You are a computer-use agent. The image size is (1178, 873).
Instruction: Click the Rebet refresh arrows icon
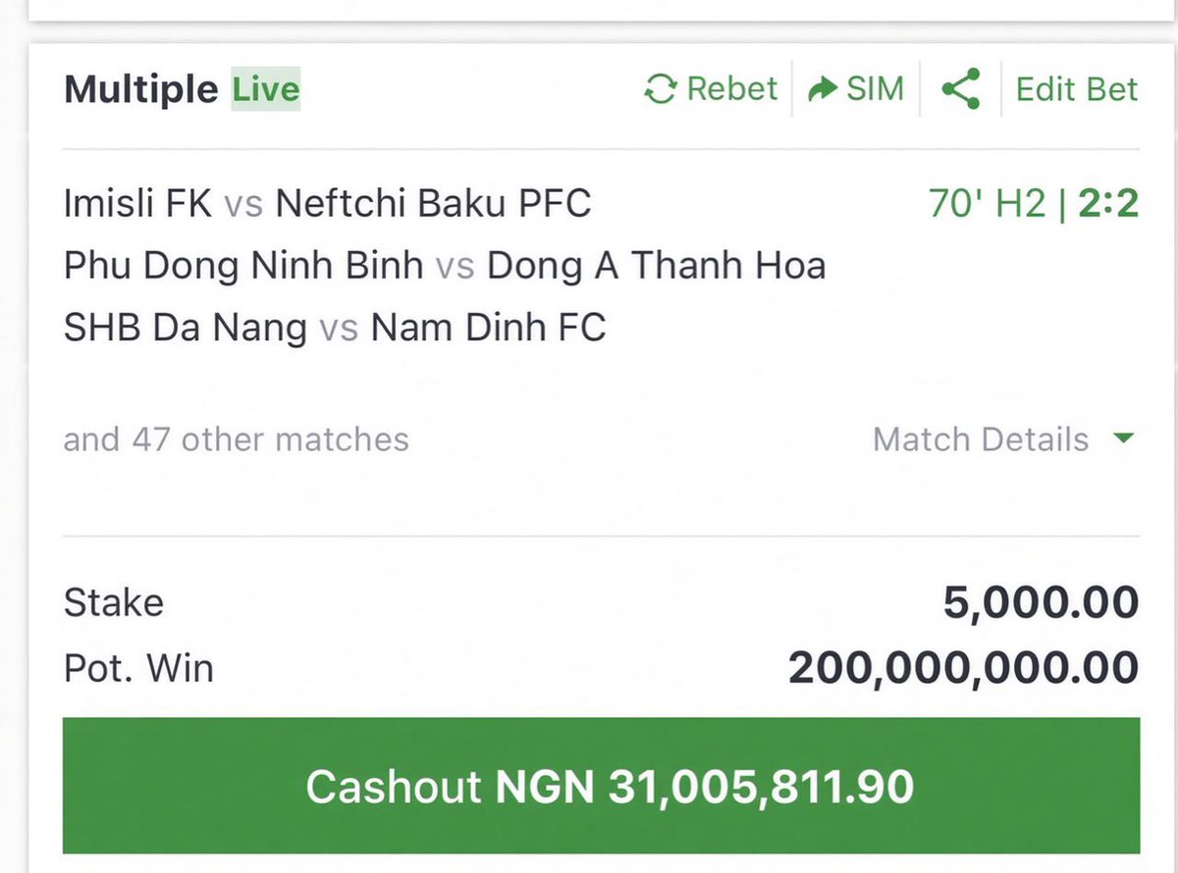click(x=661, y=89)
